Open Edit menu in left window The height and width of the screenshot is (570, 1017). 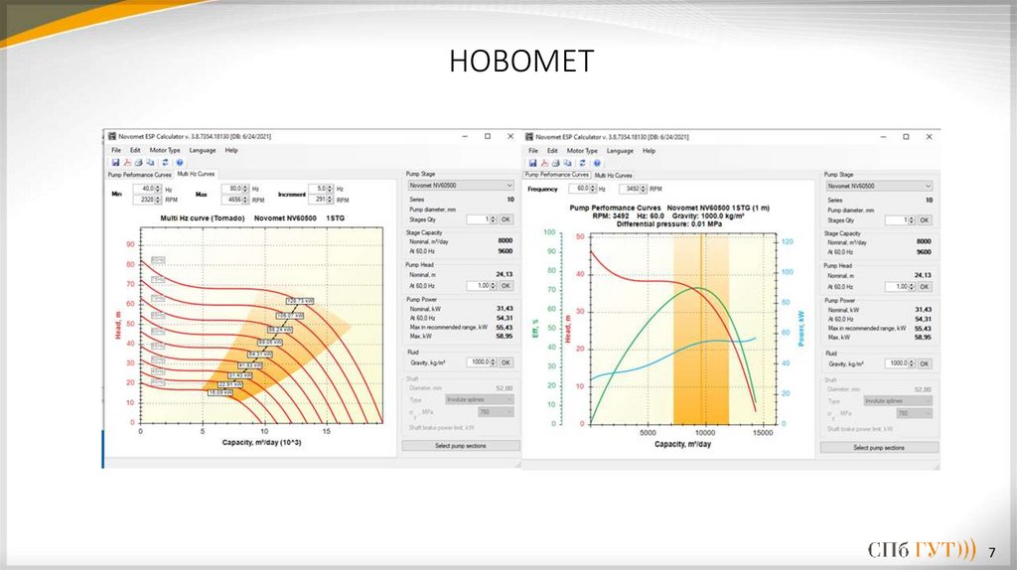tap(135, 150)
